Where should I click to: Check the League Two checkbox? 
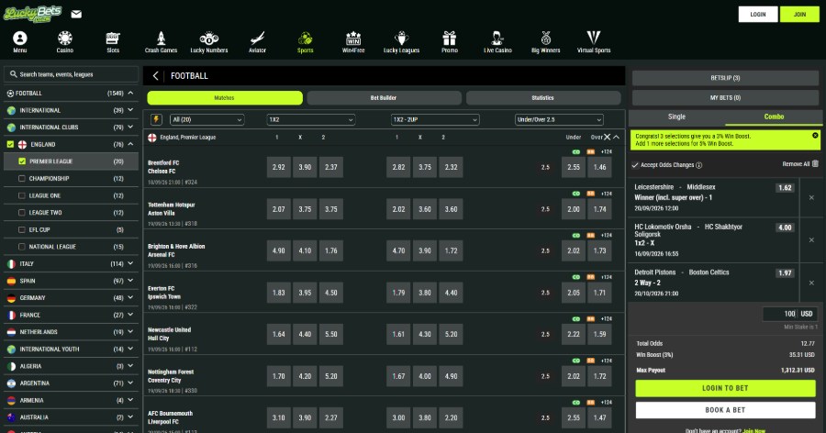coord(22,212)
